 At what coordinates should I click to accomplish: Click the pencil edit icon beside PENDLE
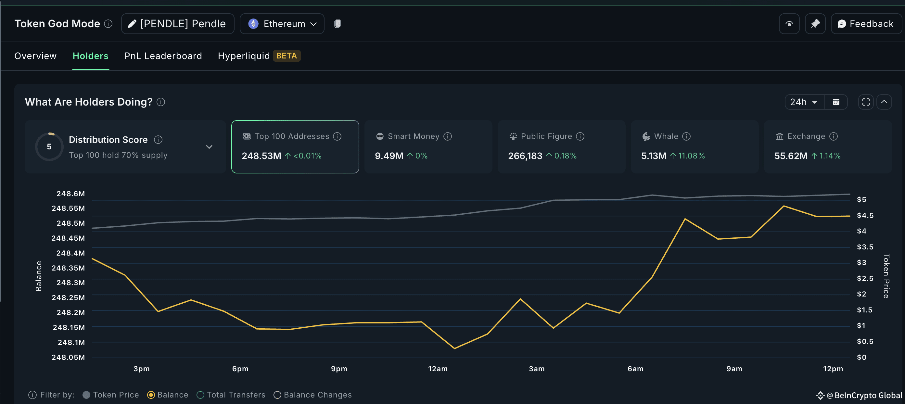tap(132, 24)
